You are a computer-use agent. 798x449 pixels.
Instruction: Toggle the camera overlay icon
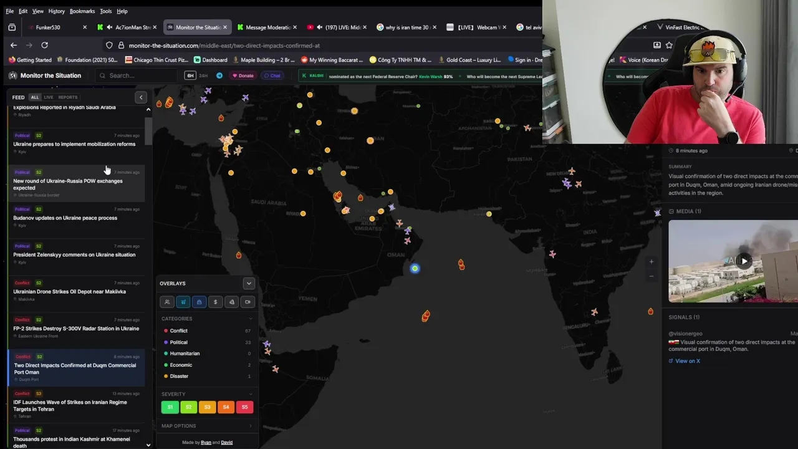(248, 302)
